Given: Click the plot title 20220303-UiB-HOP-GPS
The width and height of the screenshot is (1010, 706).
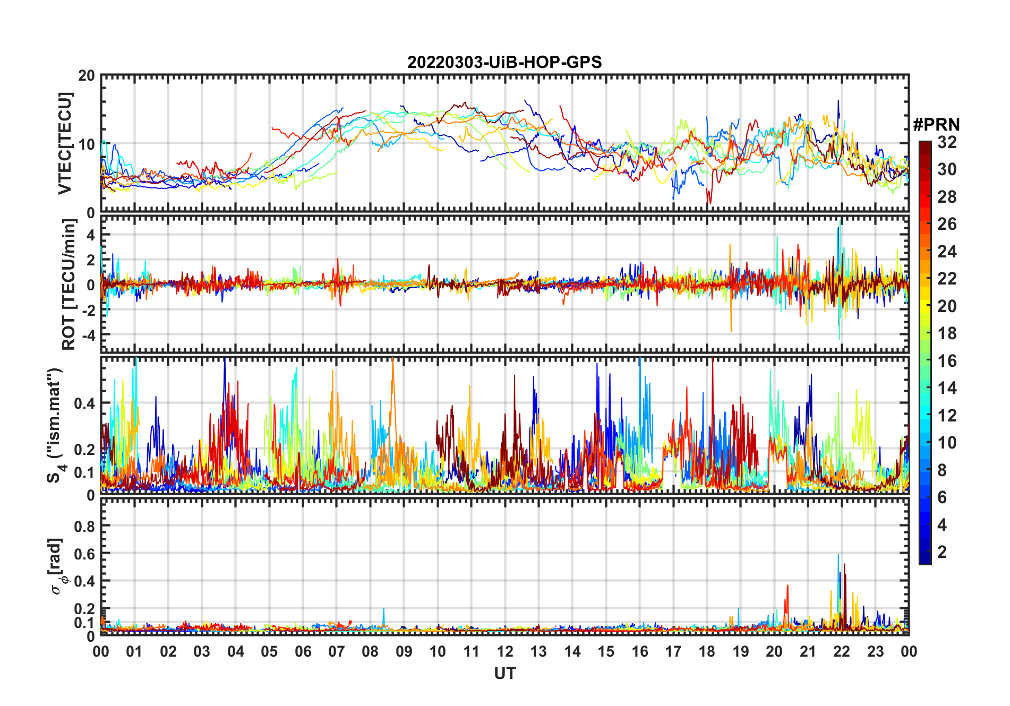Looking at the screenshot, I should pos(504,62).
